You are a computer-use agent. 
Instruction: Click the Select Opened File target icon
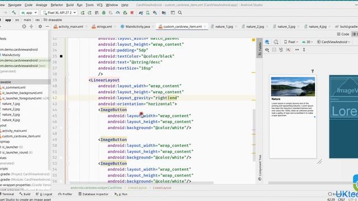click(x=24, y=26)
